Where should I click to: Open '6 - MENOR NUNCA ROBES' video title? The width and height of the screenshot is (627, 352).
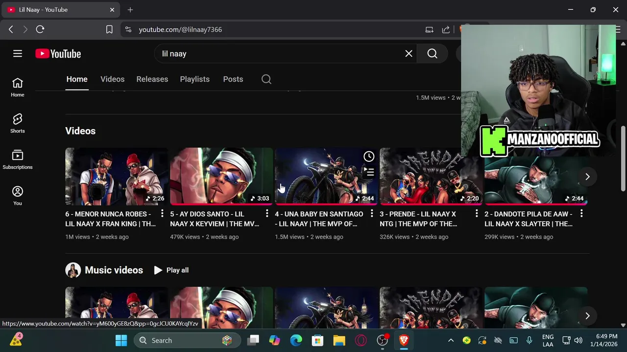(x=110, y=219)
